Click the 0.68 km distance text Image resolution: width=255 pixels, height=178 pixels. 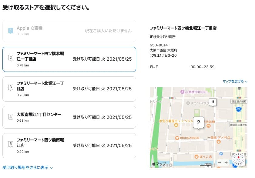point(23,121)
